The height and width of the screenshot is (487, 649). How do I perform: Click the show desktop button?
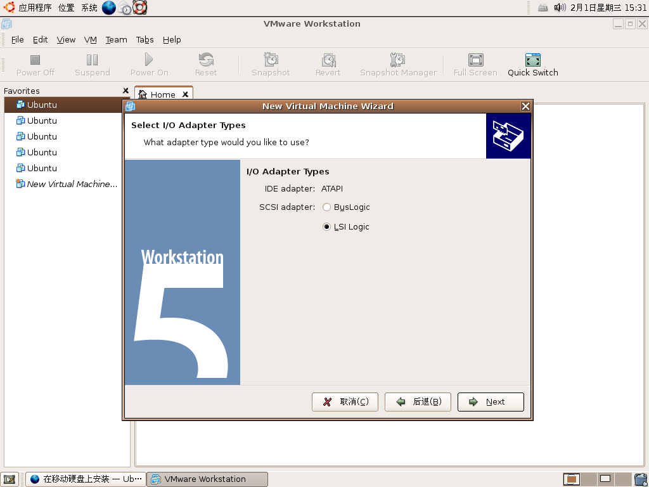[x=10, y=479]
